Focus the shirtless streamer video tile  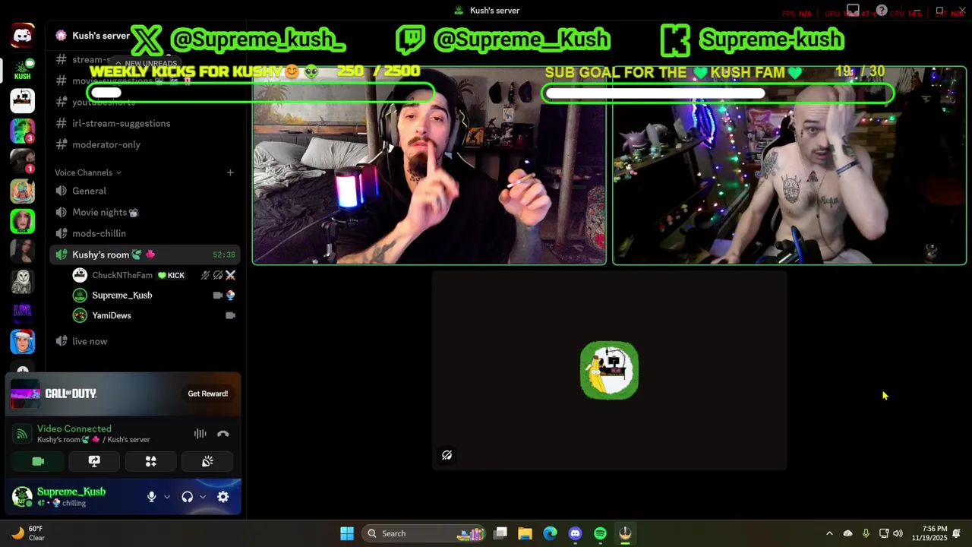click(789, 165)
